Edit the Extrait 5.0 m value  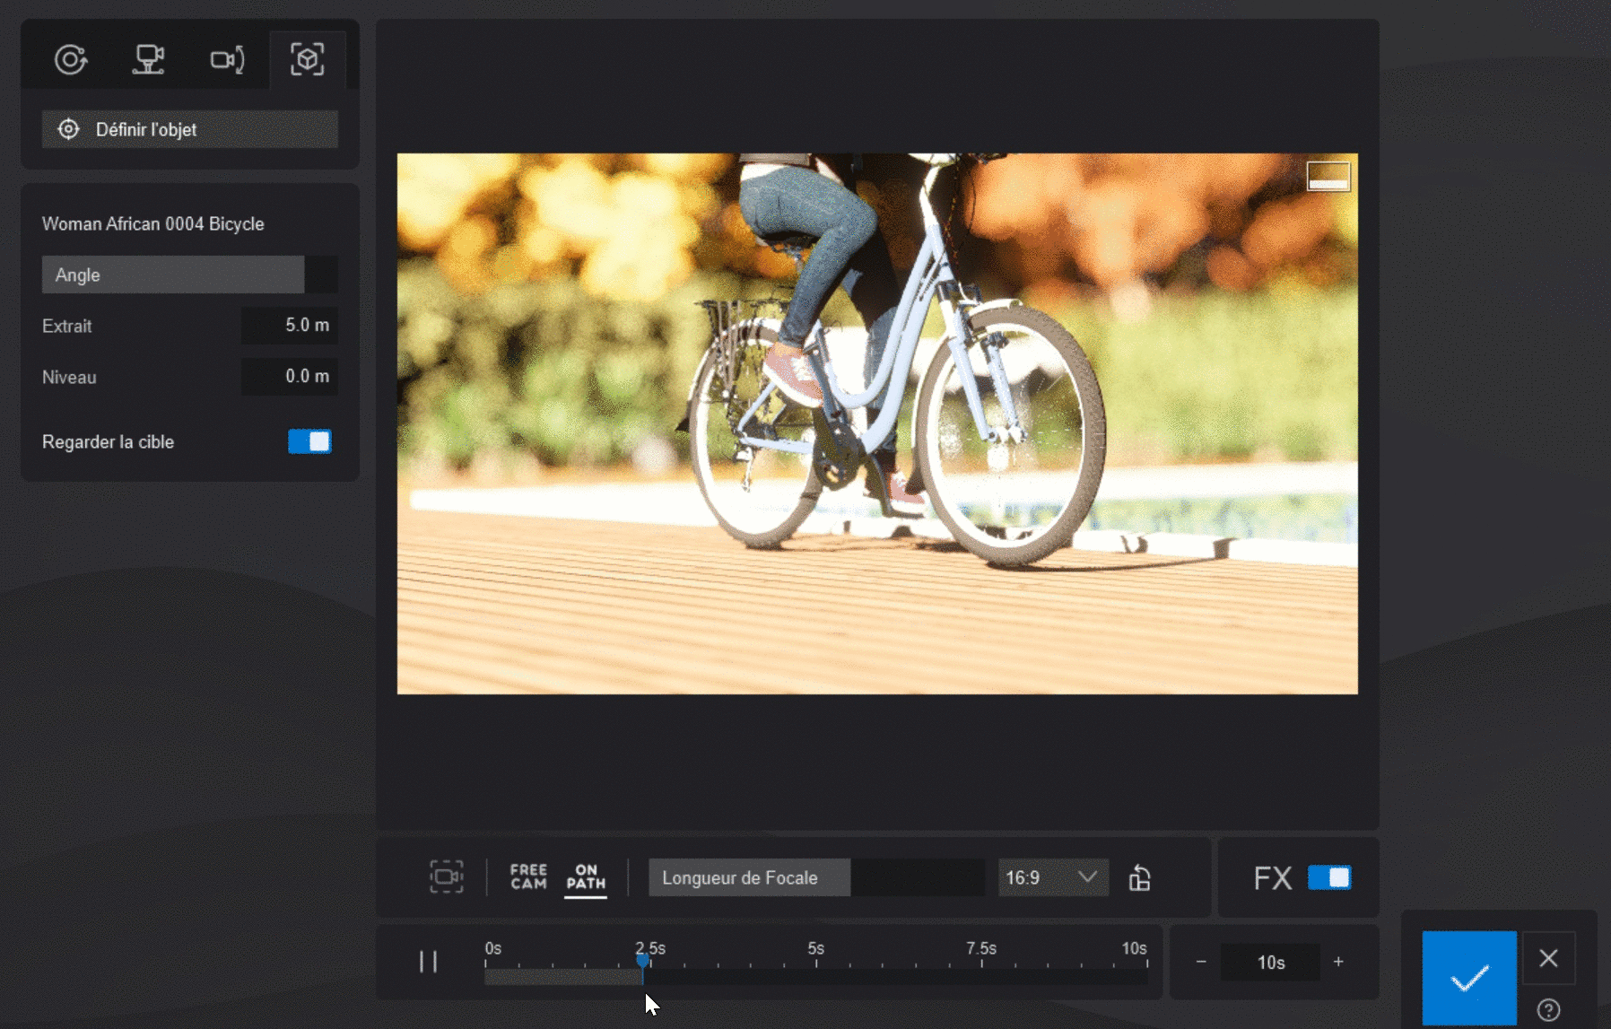[290, 325]
